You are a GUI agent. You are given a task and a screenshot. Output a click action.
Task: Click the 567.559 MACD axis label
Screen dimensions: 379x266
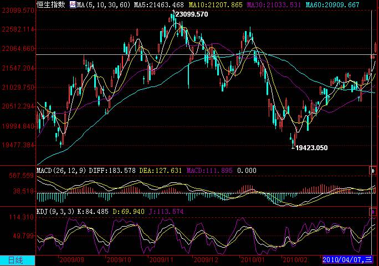pos(22,176)
